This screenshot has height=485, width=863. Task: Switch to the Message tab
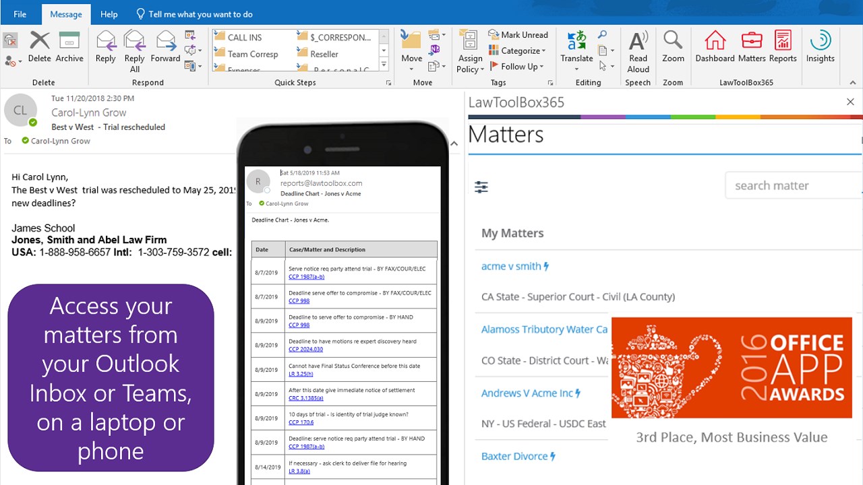pos(66,14)
